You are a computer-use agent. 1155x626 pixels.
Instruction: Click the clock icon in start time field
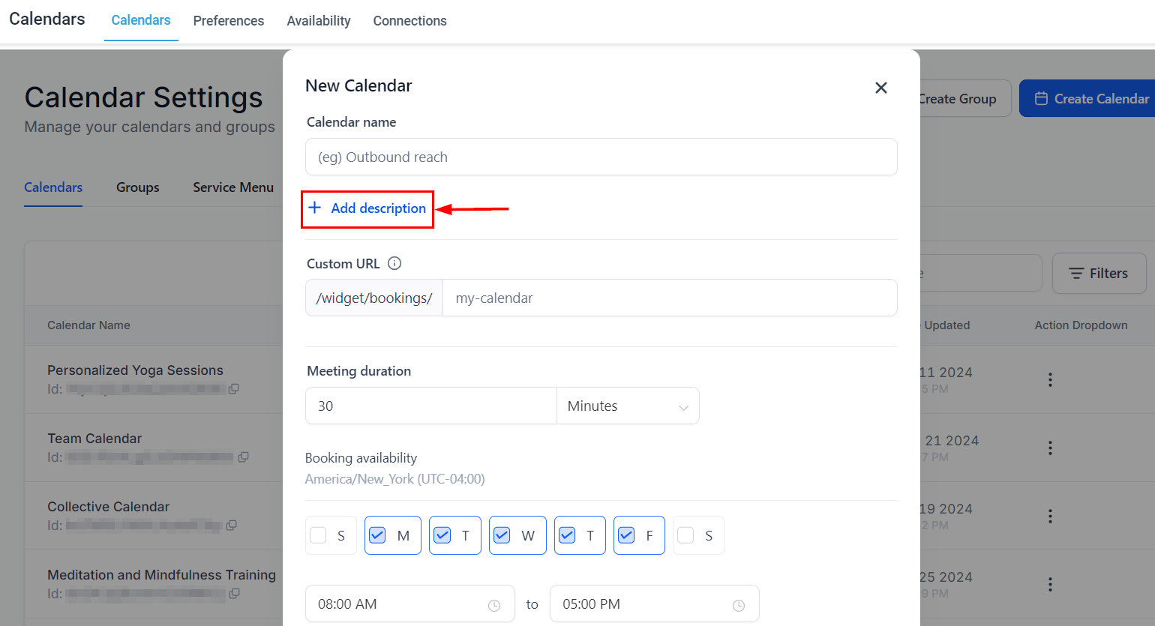(494, 605)
